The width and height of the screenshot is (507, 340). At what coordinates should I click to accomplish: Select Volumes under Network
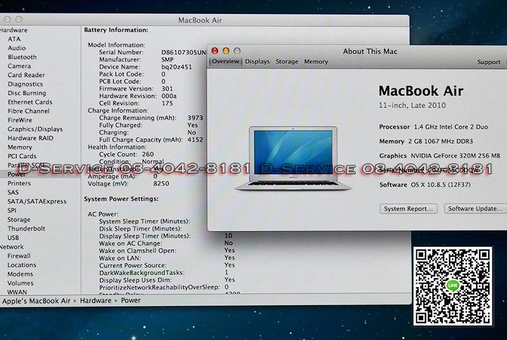tap(20, 282)
